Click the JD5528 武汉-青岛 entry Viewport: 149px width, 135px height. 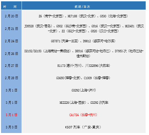(x=38, y=26)
